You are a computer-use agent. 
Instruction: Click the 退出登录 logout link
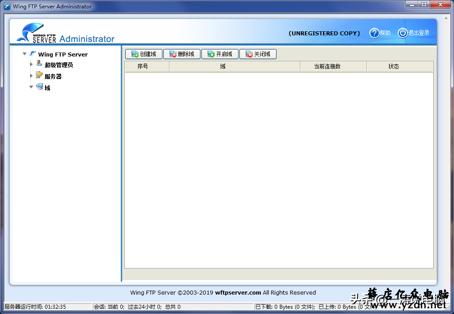419,33
